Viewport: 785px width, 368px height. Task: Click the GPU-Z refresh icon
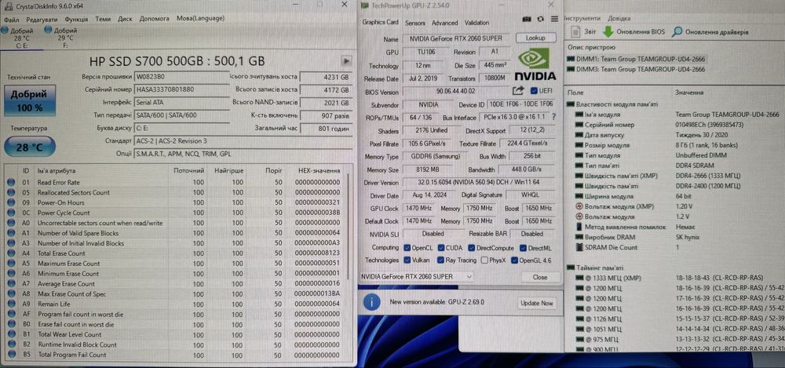tap(540, 19)
